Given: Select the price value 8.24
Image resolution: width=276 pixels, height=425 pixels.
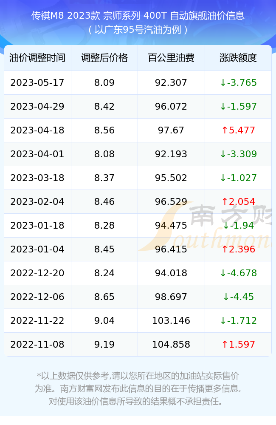Looking at the screenshot, I should (x=104, y=273).
